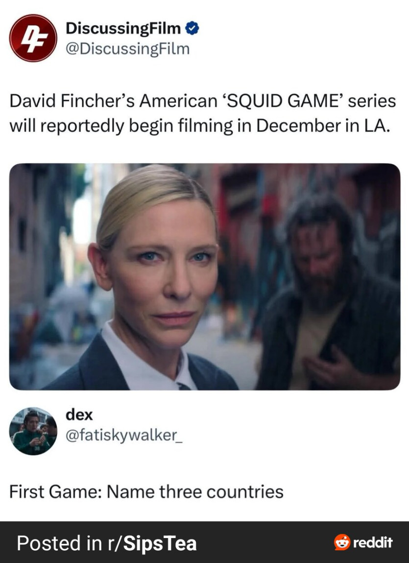Open the dex display name
The image size is (409, 563).
pyautogui.click(x=79, y=415)
